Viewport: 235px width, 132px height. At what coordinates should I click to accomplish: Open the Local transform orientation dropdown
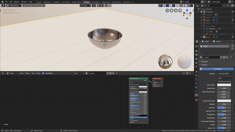pyautogui.click(x=85, y=5)
